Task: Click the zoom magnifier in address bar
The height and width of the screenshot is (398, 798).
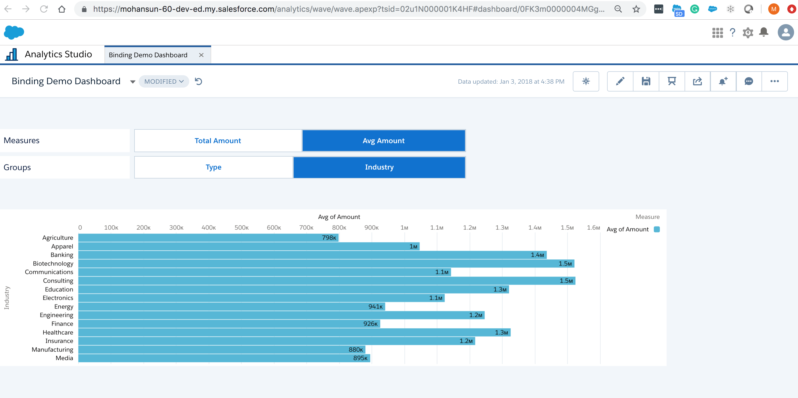Action: click(618, 9)
